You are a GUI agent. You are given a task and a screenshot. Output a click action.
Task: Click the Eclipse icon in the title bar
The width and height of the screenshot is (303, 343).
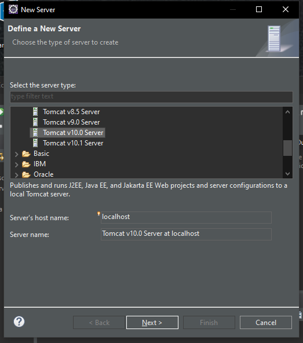[x=13, y=9]
